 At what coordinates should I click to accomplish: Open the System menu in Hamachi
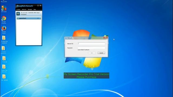pyautogui.click(x=18, y=10)
